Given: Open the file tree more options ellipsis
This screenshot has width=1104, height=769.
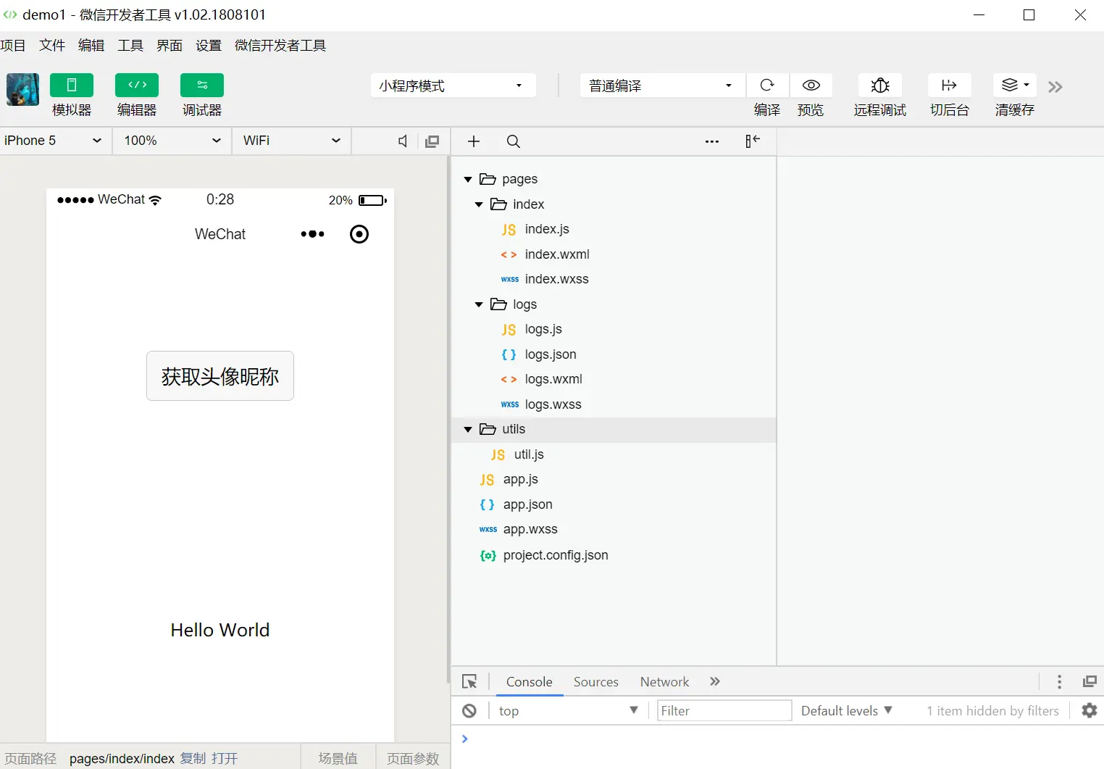Looking at the screenshot, I should 712,141.
